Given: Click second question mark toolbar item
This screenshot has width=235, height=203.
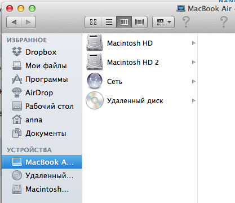Looking at the screenshot, I should click(x=224, y=22).
